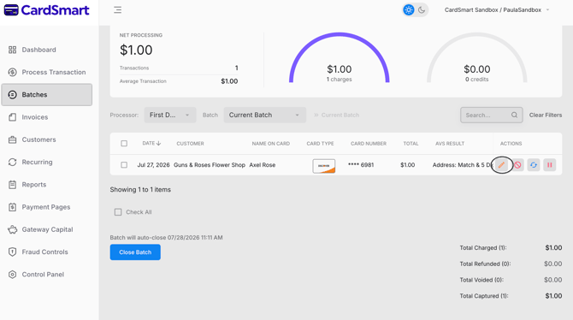
Task: Click the Close Batch button
Action: (x=135, y=252)
